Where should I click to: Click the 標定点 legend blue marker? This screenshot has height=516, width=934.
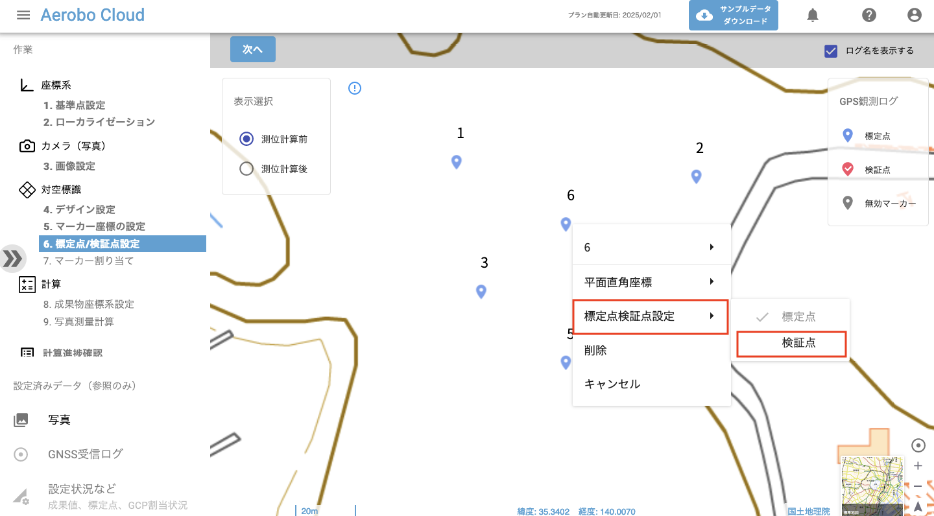pyautogui.click(x=847, y=135)
